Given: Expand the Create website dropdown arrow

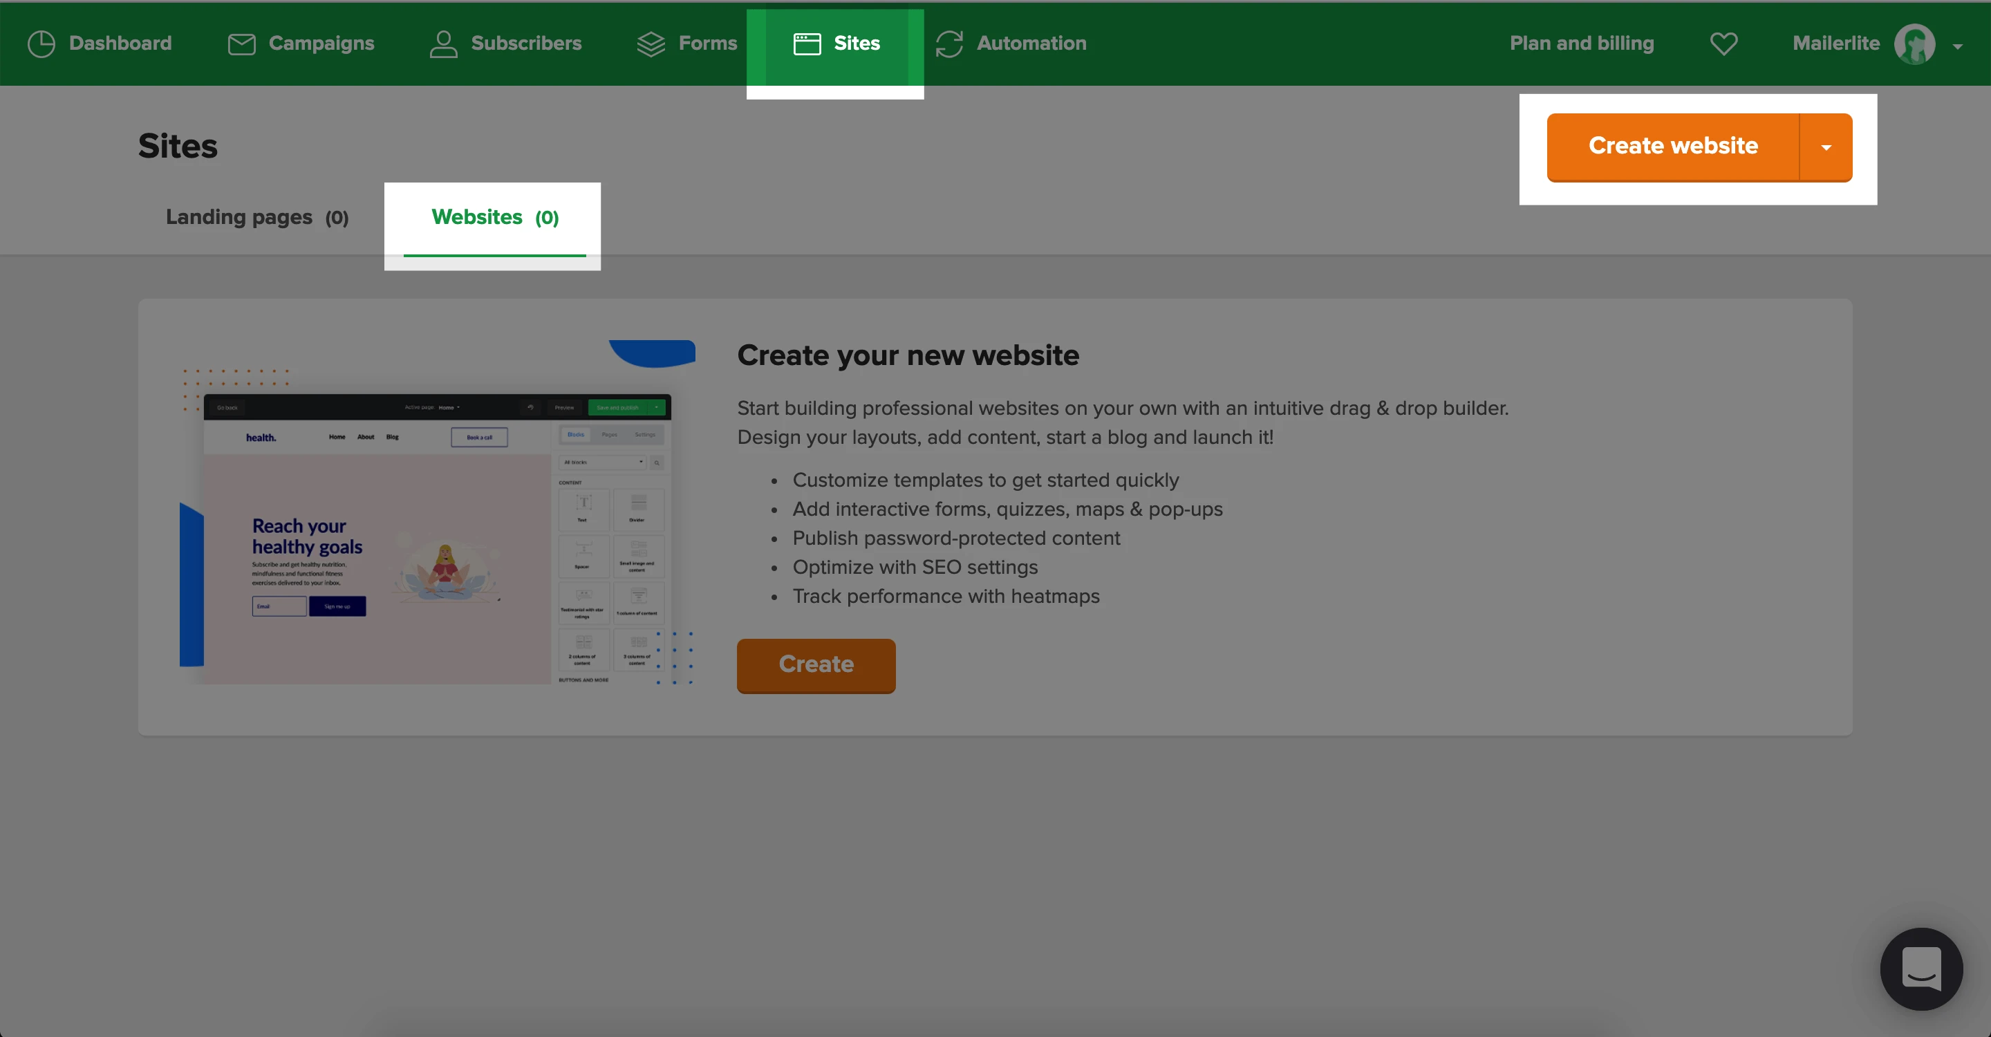Looking at the screenshot, I should click(x=1826, y=147).
